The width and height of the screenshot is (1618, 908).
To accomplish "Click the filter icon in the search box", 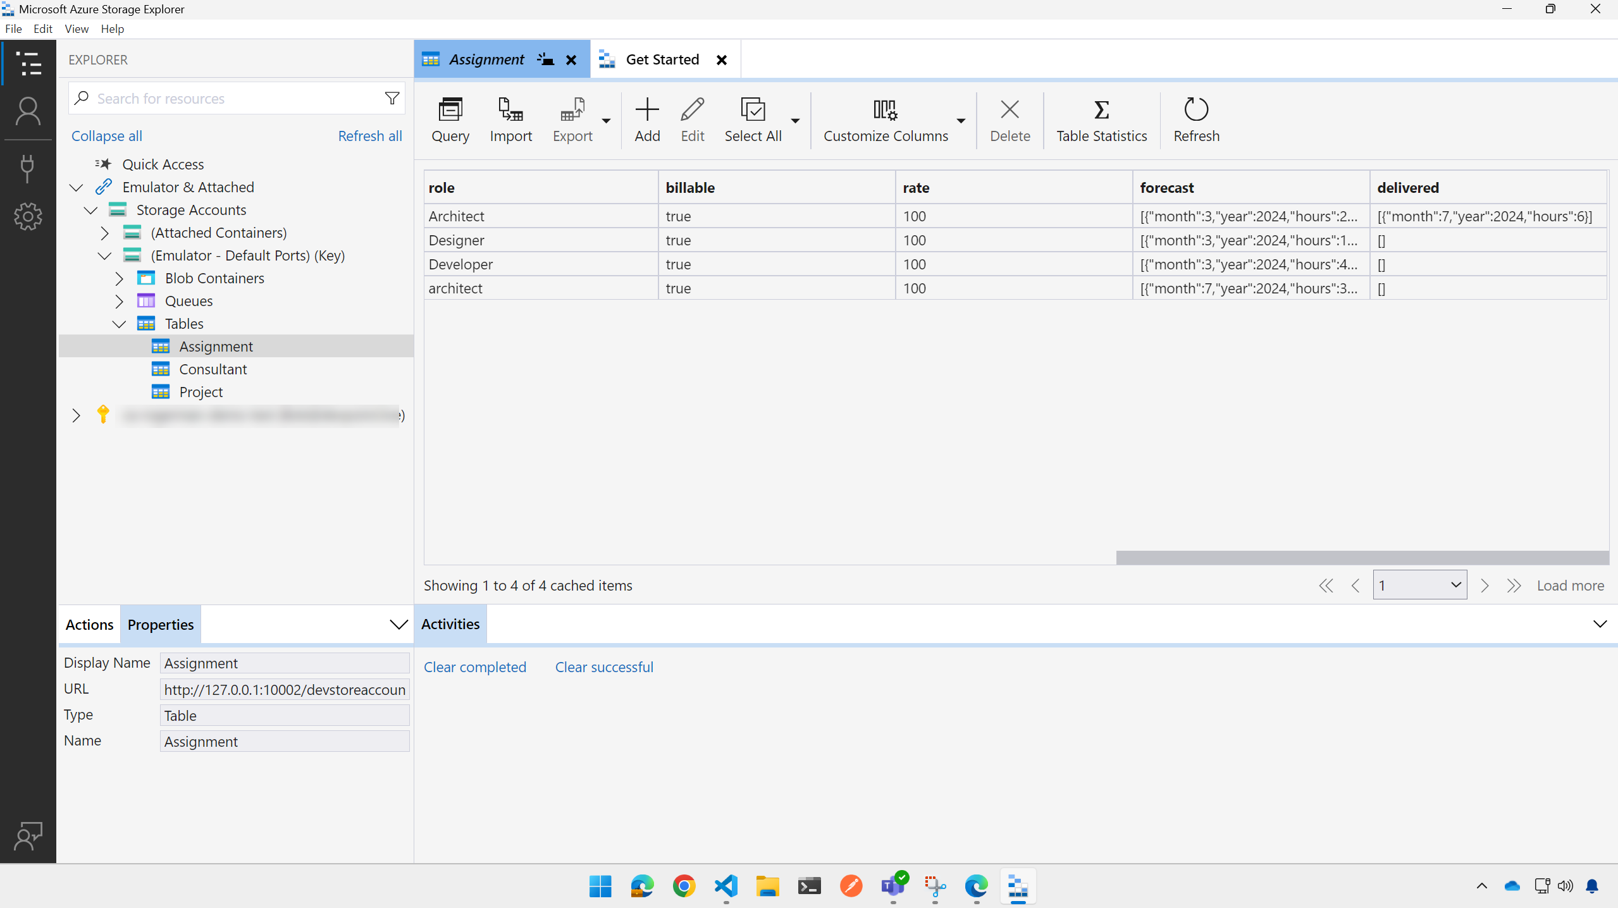I will (392, 99).
